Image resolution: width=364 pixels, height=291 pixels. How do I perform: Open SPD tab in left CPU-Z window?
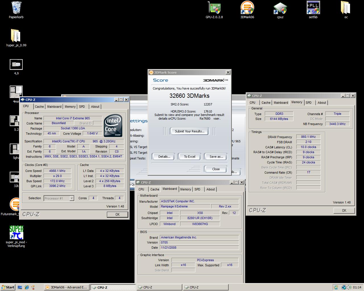[x=82, y=107]
